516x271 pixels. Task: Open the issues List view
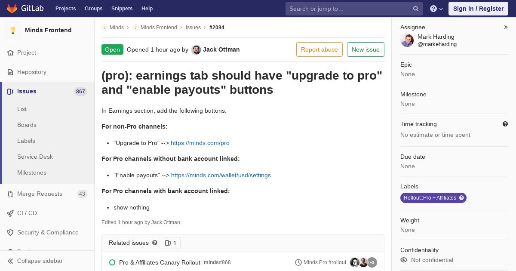click(22, 109)
